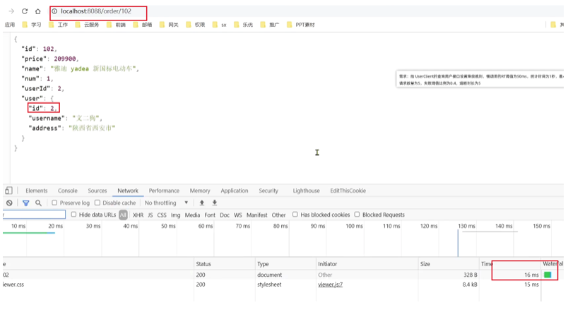Check the Hide data URLs checkbox
The height and width of the screenshot is (329, 568).
click(73, 214)
